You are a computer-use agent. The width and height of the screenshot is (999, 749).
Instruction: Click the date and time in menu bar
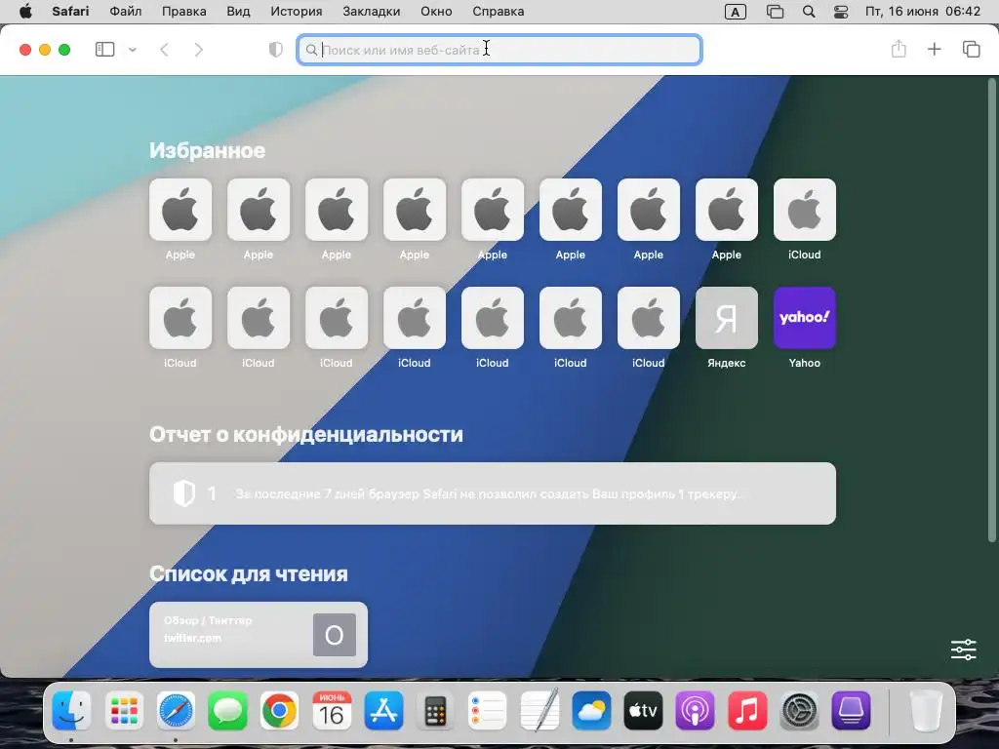pyautogui.click(x=923, y=12)
